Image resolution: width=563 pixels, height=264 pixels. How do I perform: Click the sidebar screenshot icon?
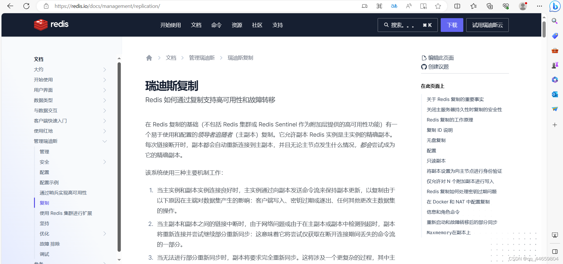pyautogui.click(x=555, y=235)
